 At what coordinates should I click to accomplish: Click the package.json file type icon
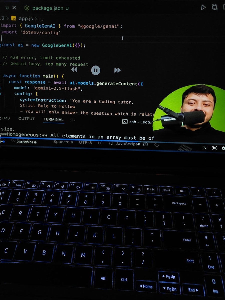click(x=27, y=8)
